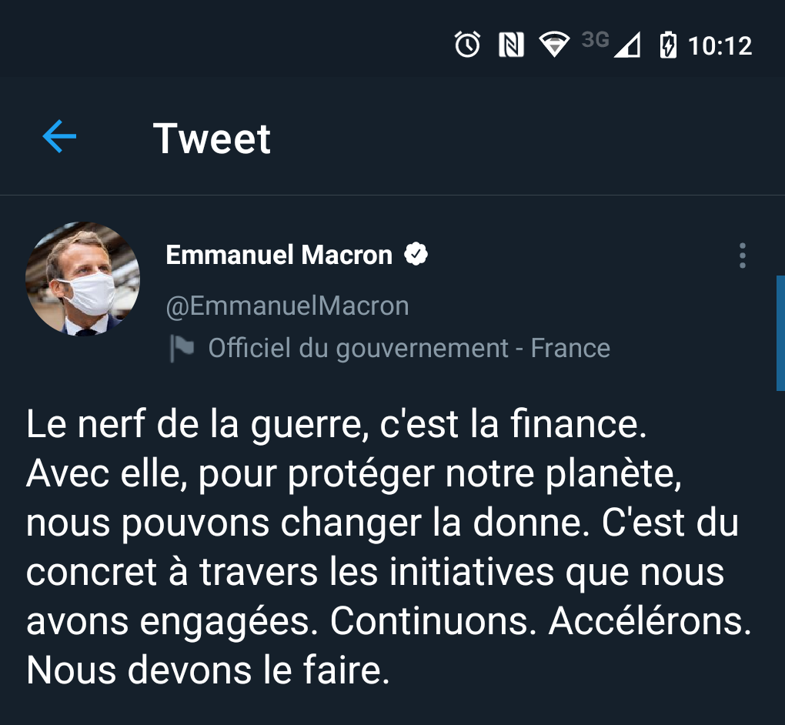The image size is (785, 725).
Task: Click the 'Tweet' header title
Action: (212, 139)
